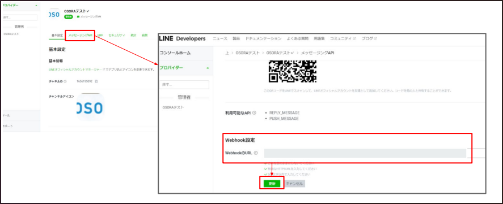Show help for チャネルID

[x=65, y=81]
